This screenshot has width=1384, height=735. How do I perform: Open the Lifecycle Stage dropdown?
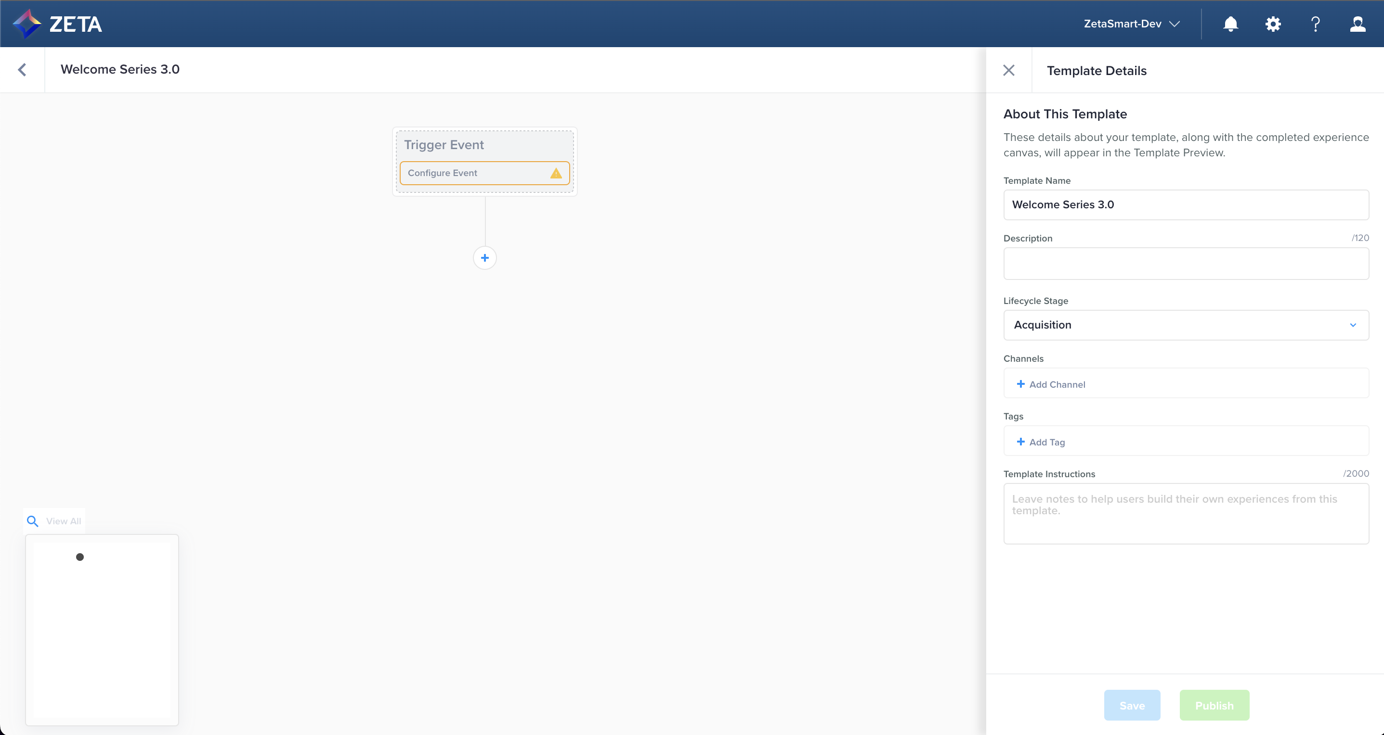(x=1185, y=325)
